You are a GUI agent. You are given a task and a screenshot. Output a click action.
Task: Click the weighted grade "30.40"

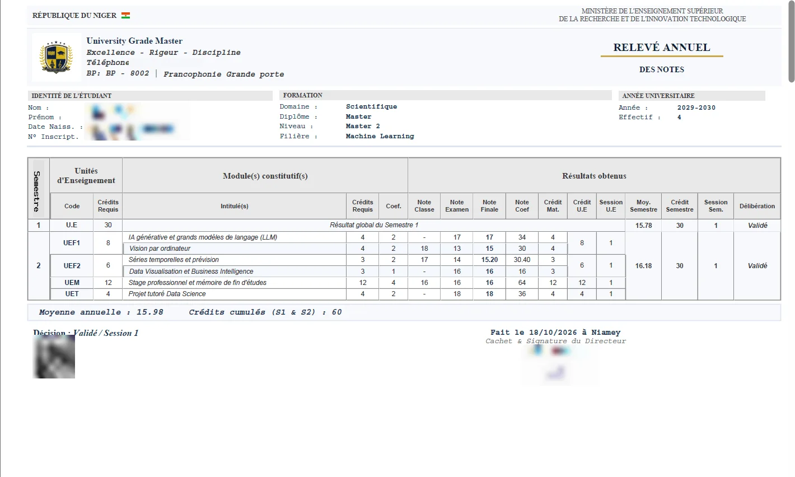522,260
